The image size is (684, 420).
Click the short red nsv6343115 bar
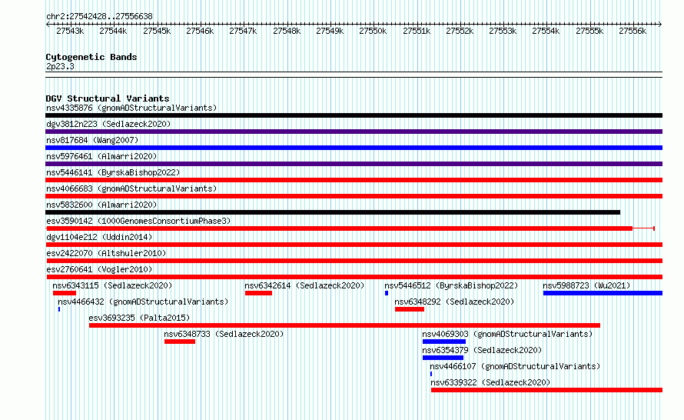65,293
